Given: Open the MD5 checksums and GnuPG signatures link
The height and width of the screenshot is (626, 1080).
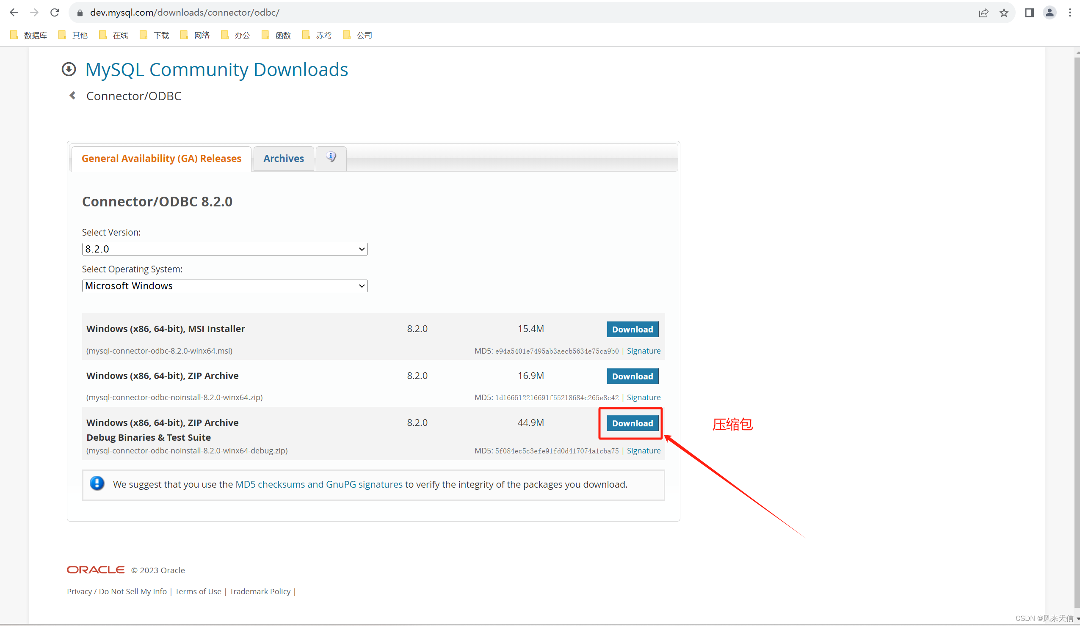Looking at the screenshot, I should (318, 484).
